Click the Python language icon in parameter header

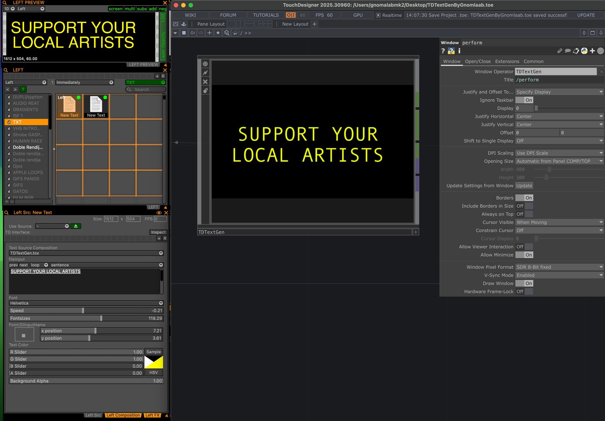click(584, 51)
